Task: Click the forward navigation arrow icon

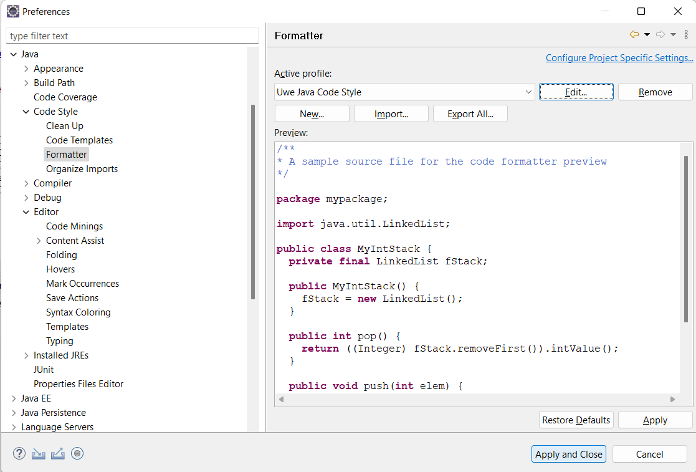Action: click(660, 35)
